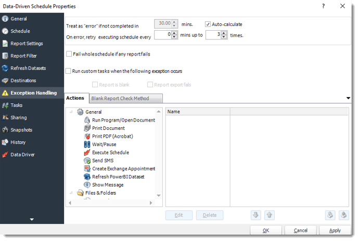Click the Refresh PowerBI Dataset icon
The width and height of the screenshot is (358, 241).
[x=87, y=177]
